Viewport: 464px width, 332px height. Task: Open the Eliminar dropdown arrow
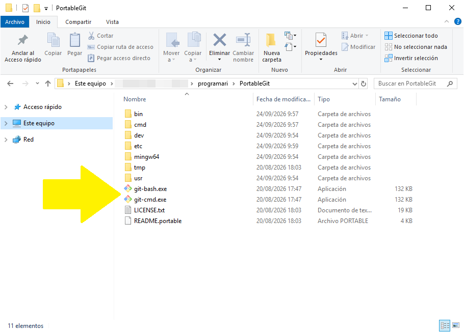point(220,60)
